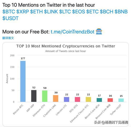The height and width of the screenshot is (127, 131).
Task: Click the chart title text
Action: coord(66,46)
